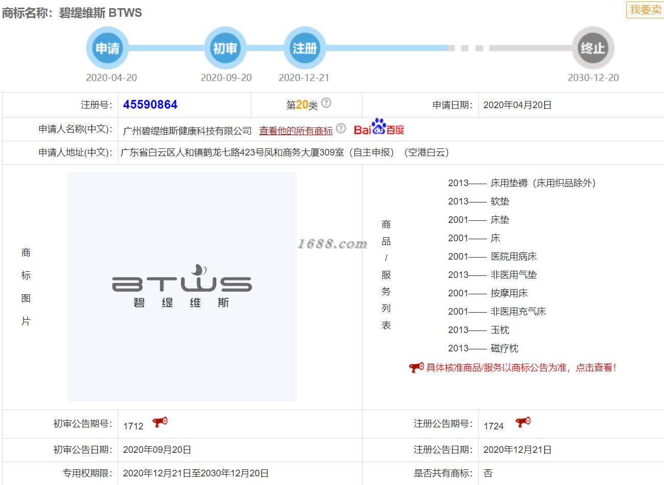Open 查看他的所有商标 link
This screenshot has width=664, height=485.
click(296, 131)
